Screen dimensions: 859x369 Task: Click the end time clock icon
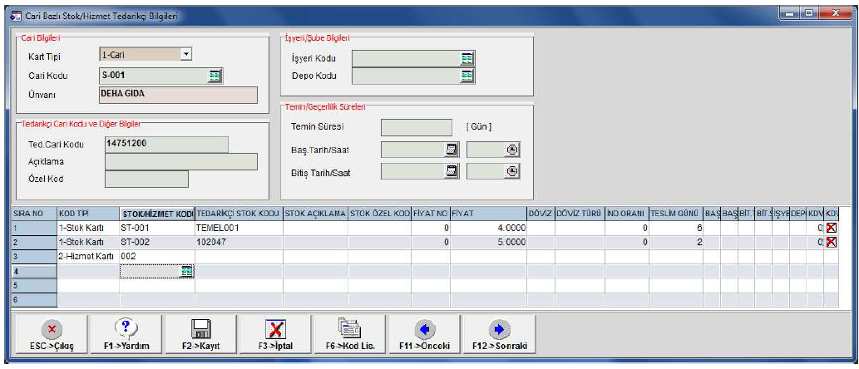coord(512,170)
